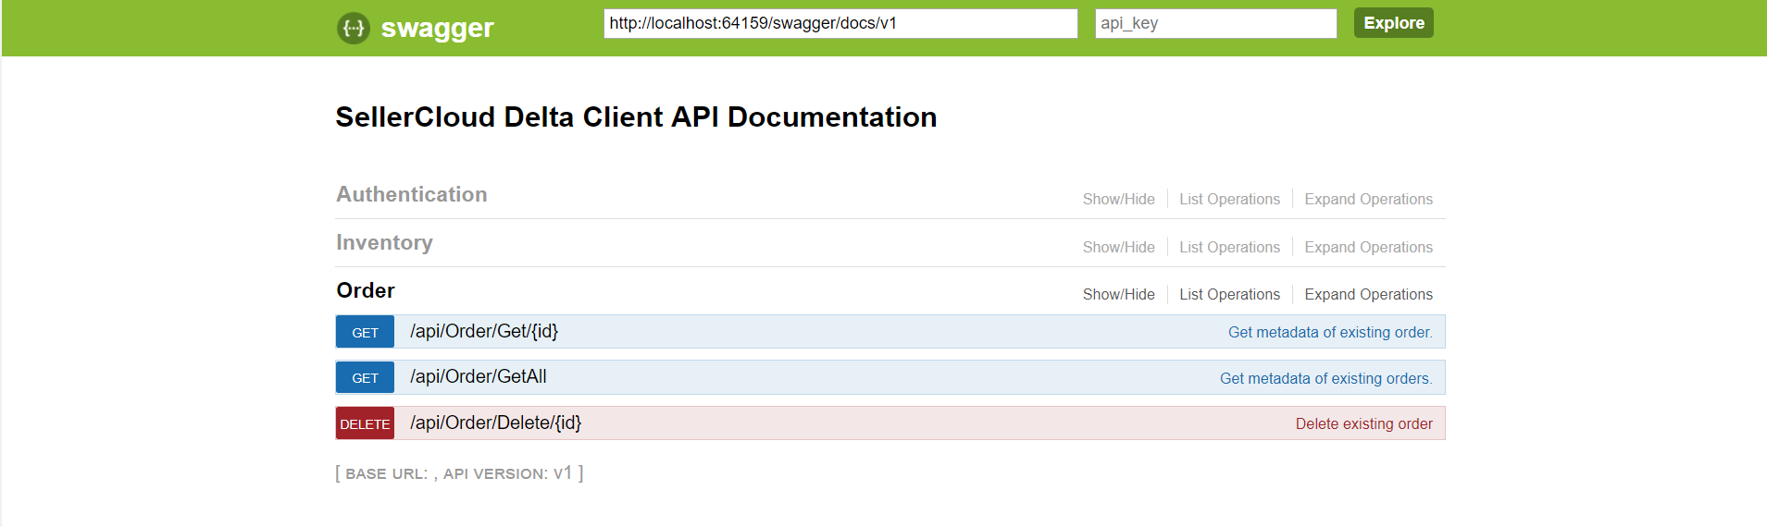Collapse the Order section heading
This screenshot has height=527, width=1767.
click(366, 290)
